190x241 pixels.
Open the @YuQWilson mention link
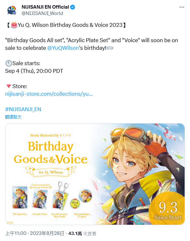pos(63,48)
